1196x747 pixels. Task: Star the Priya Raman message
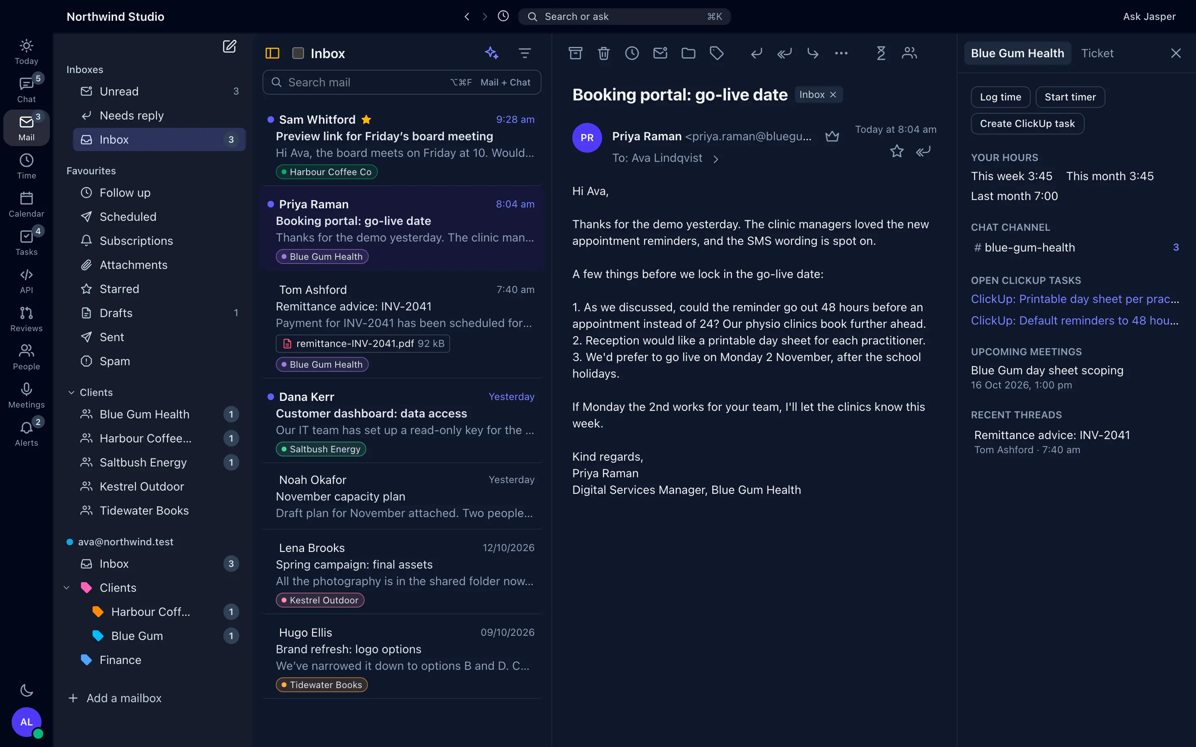(x=897, y=151)
